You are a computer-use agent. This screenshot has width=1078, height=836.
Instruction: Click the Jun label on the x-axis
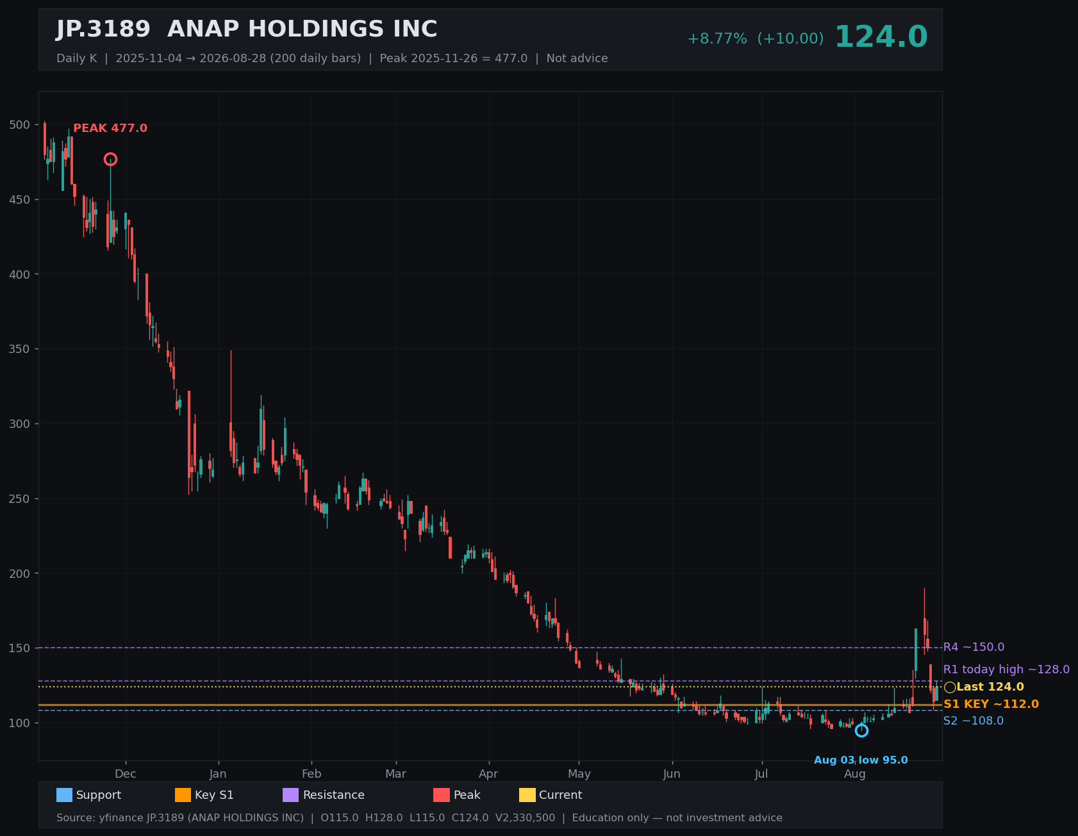coord(672,774)
